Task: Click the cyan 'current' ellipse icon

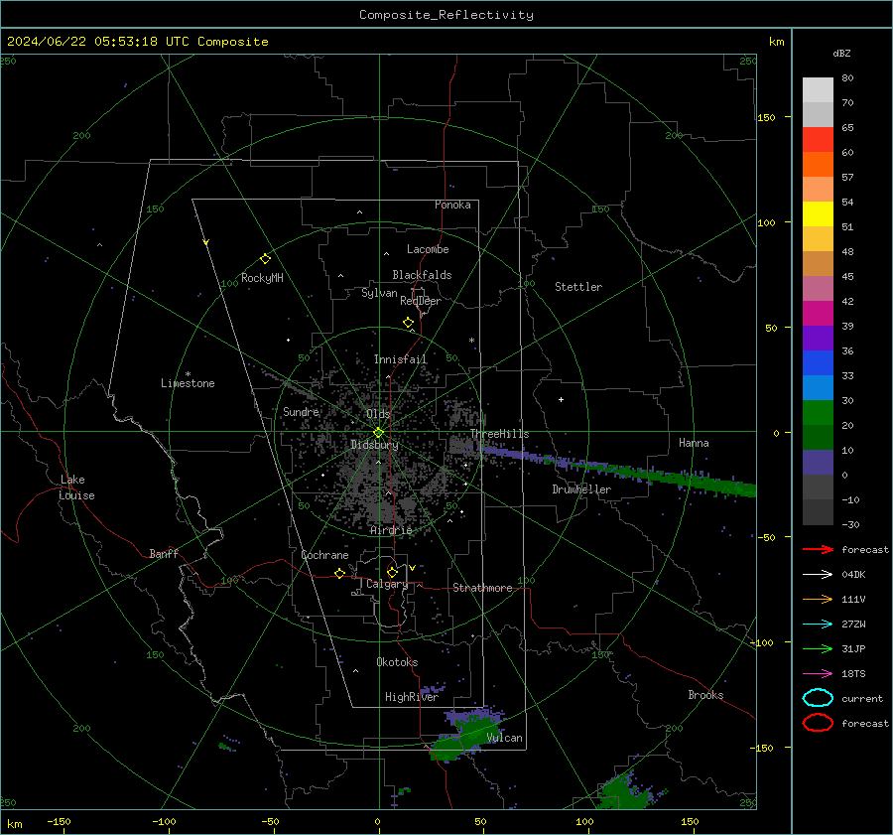Action: [x=818, y=698]
